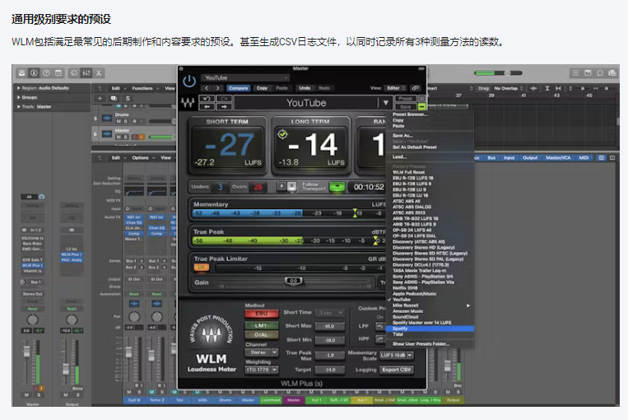Select the LM1 method button
Image resolution: width=628 pixels, height=420 pixels.
261,325
